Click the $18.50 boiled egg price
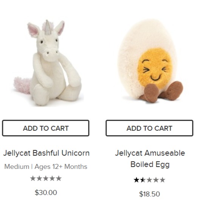 click(149, 194)
